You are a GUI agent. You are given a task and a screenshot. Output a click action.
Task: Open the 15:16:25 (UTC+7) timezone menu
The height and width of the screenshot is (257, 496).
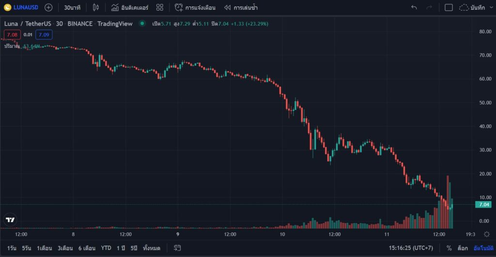pos(411,248)
